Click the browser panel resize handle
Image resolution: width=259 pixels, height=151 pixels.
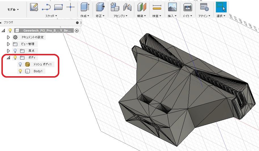(81, 23)
